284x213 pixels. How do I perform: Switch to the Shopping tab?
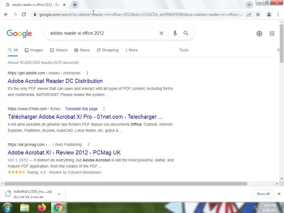click(108, 50)
